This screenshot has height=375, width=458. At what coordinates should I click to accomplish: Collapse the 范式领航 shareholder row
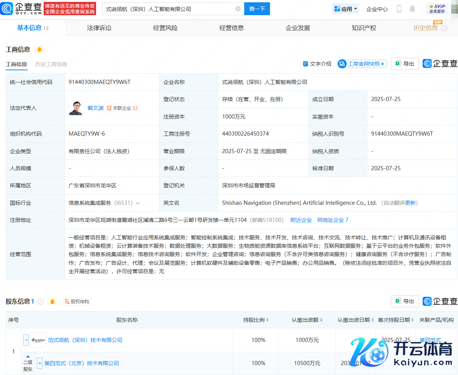coord(26,340)
